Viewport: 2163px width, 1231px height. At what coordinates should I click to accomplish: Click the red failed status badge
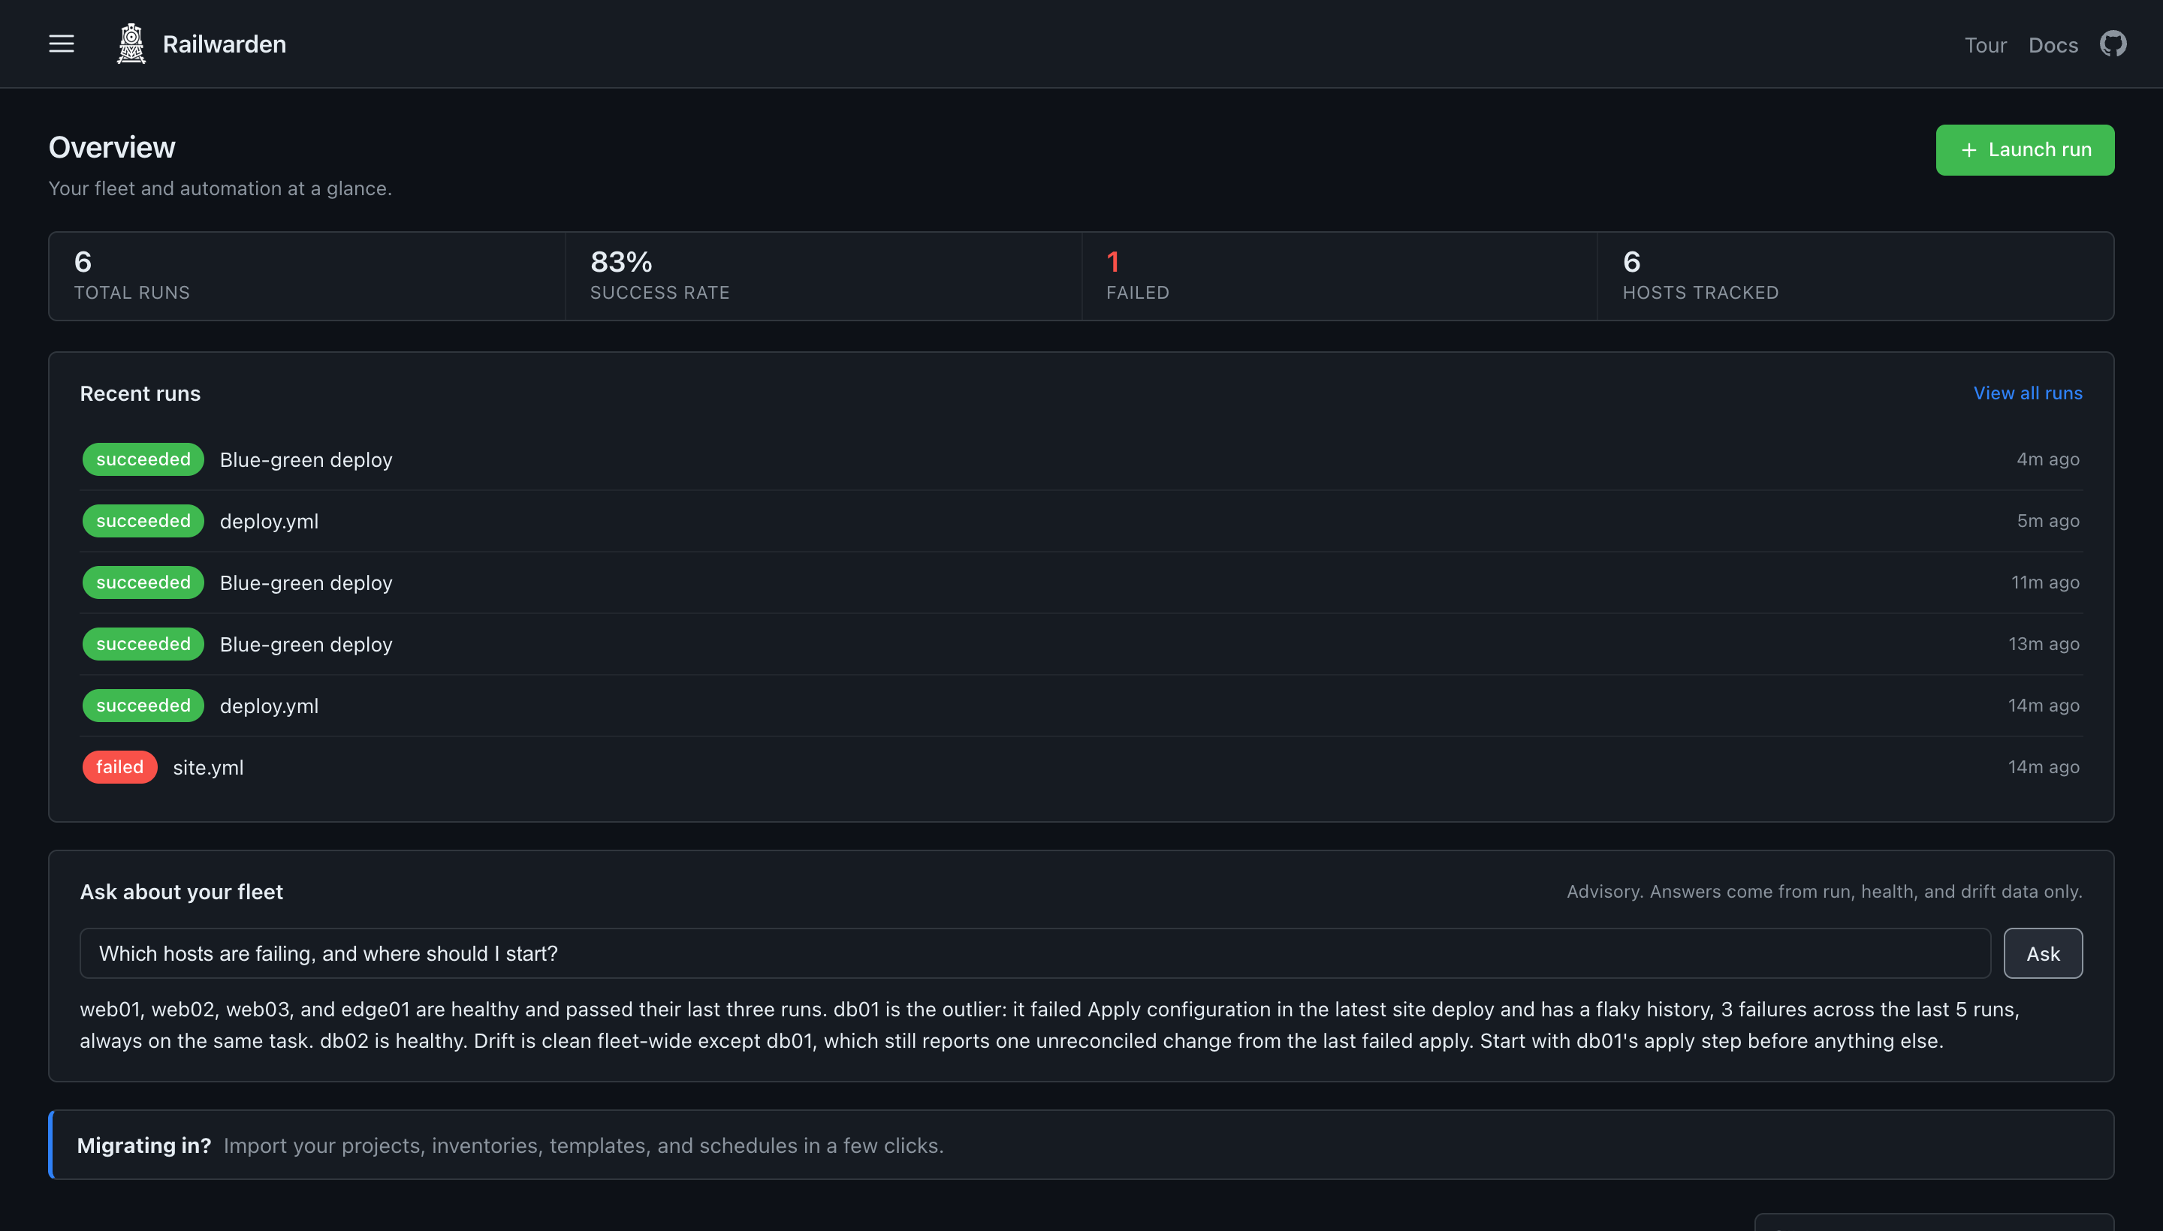pyautogui.click(x=119, y=767)
